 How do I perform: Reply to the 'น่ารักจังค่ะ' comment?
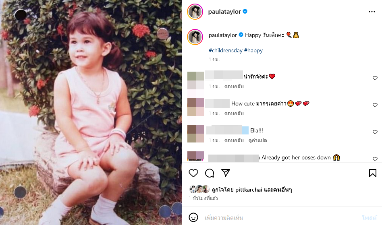234,87
